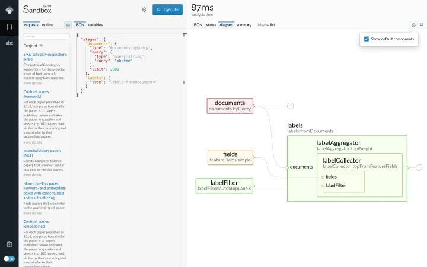The height and width of the screenshot is (267, 427).
Task: Open arXiv category suggestions (kNN) request
Action: (x=45, y=57)
